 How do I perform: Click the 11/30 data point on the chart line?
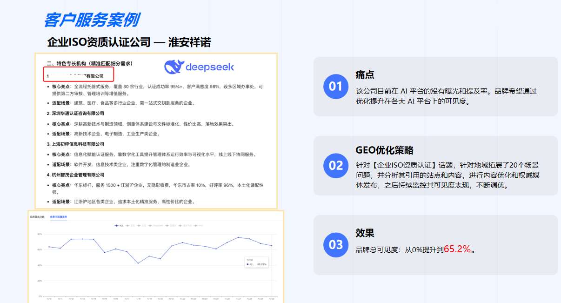272,246
